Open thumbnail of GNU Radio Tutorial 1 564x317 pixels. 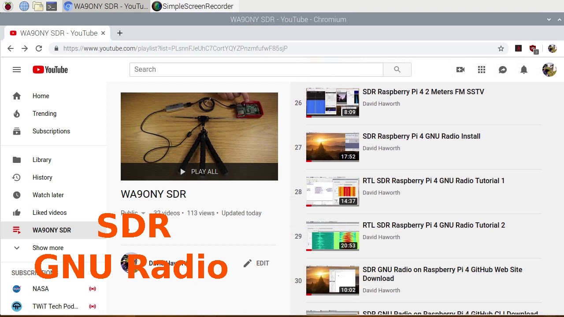pos(333,192)
